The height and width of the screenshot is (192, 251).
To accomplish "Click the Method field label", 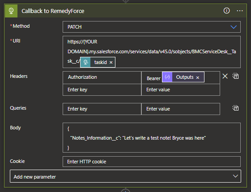I will pos(21,26).
